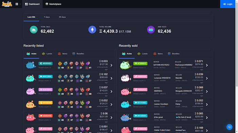
Task: Click the mouth part icon in Ξ 0.102 listing
Action: pos(76,77)
